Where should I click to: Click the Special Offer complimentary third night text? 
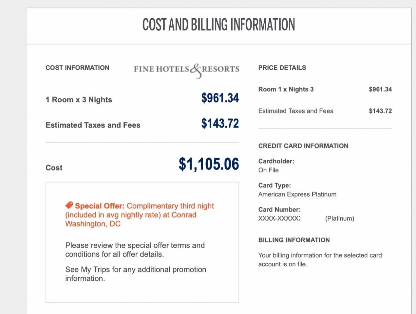pos(140,215)
